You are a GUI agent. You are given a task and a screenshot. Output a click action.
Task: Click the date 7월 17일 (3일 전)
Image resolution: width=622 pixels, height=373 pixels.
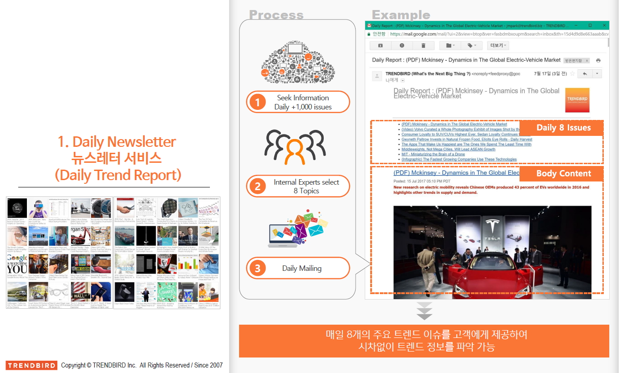click(x=551, y=73)
